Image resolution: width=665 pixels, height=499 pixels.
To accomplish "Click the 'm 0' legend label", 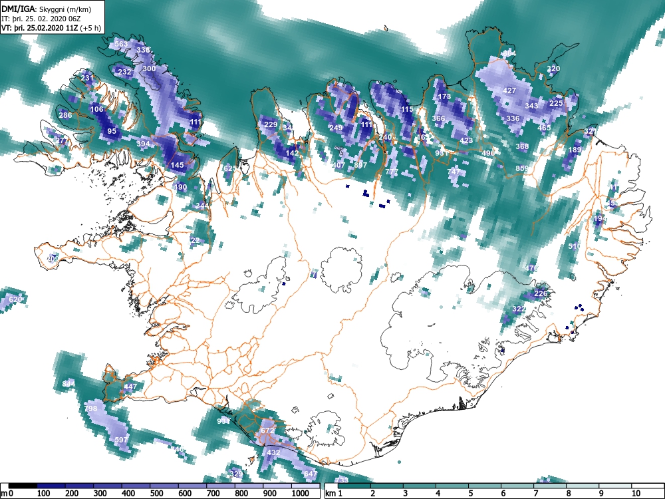I will 7,494.
